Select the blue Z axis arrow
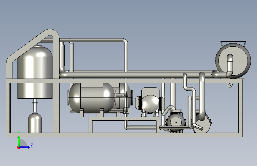 tap(25, 147)
